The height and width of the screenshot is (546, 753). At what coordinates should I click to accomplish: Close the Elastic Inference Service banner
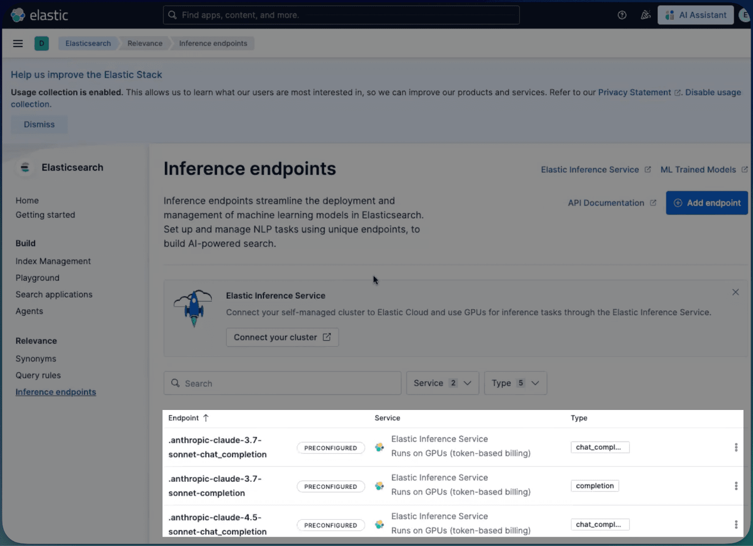coord(736,292)
